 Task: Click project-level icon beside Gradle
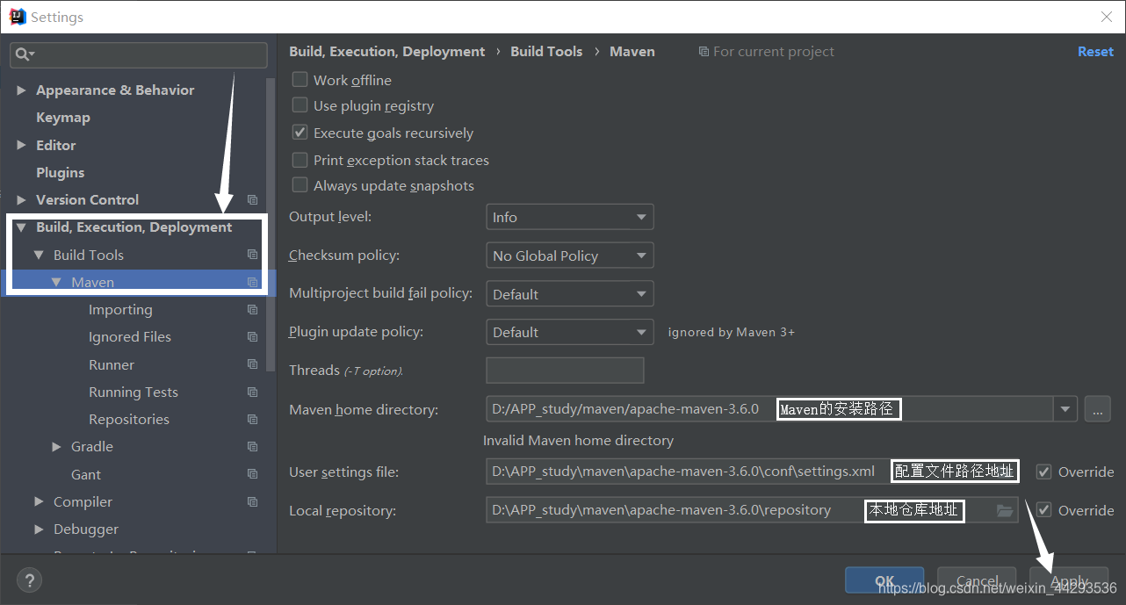pyautogui.click(x=252, y=447)
